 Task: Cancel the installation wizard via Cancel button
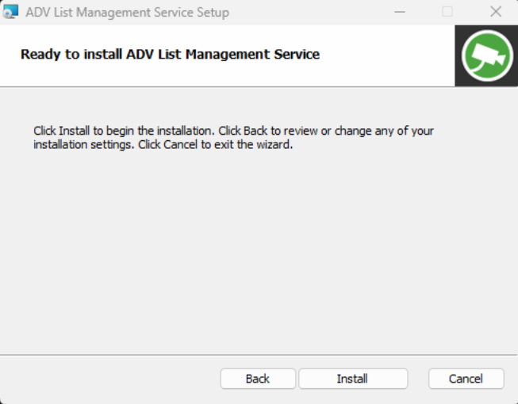pos(466,379)
